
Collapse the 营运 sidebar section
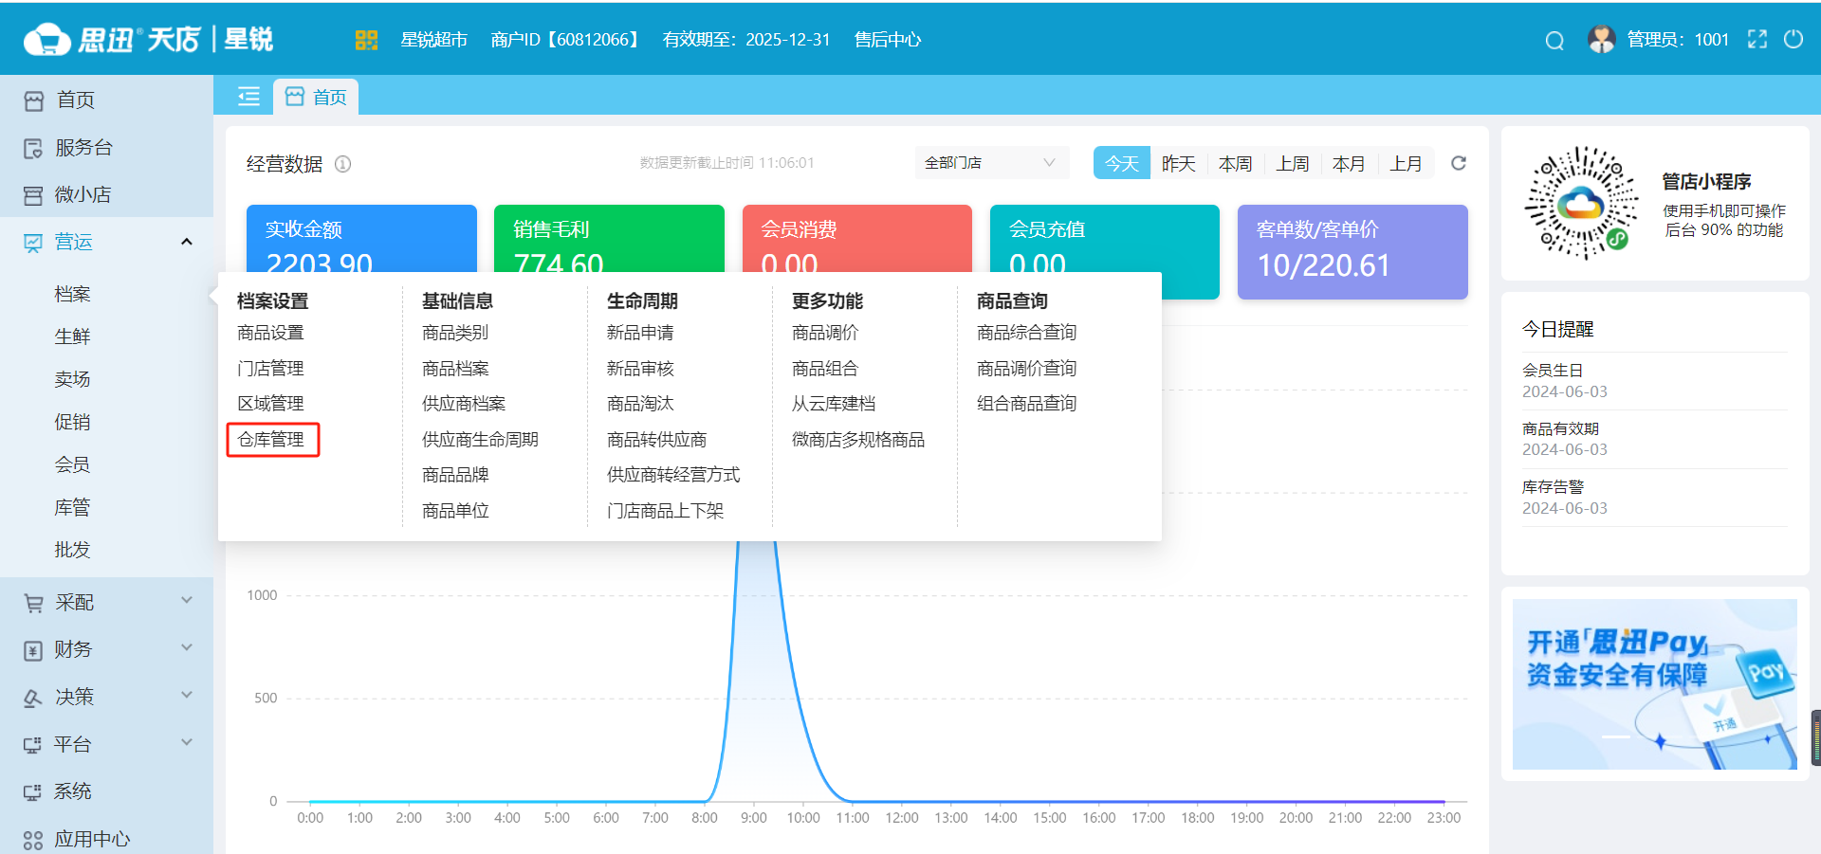point(187,241)
